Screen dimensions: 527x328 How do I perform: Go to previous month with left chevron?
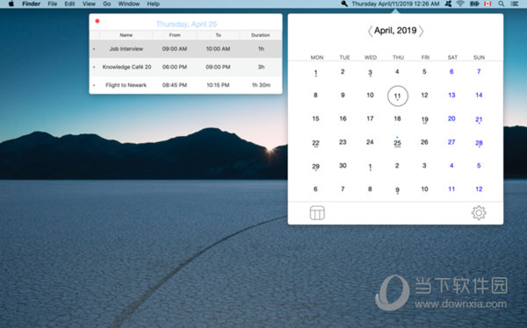(x=370, y=31)
